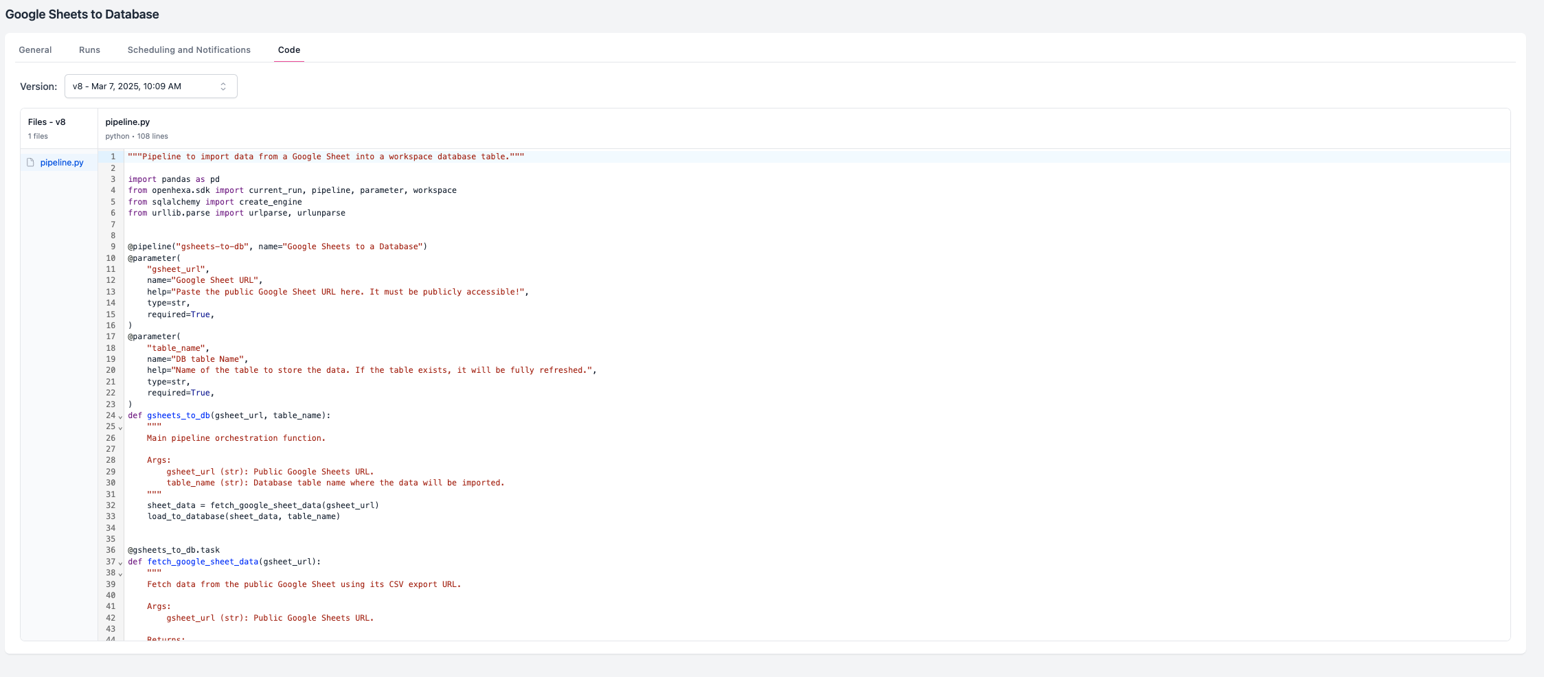Screen dimensions: 1544x677
Task: Open the Runs tab
Action: [89, 49]
